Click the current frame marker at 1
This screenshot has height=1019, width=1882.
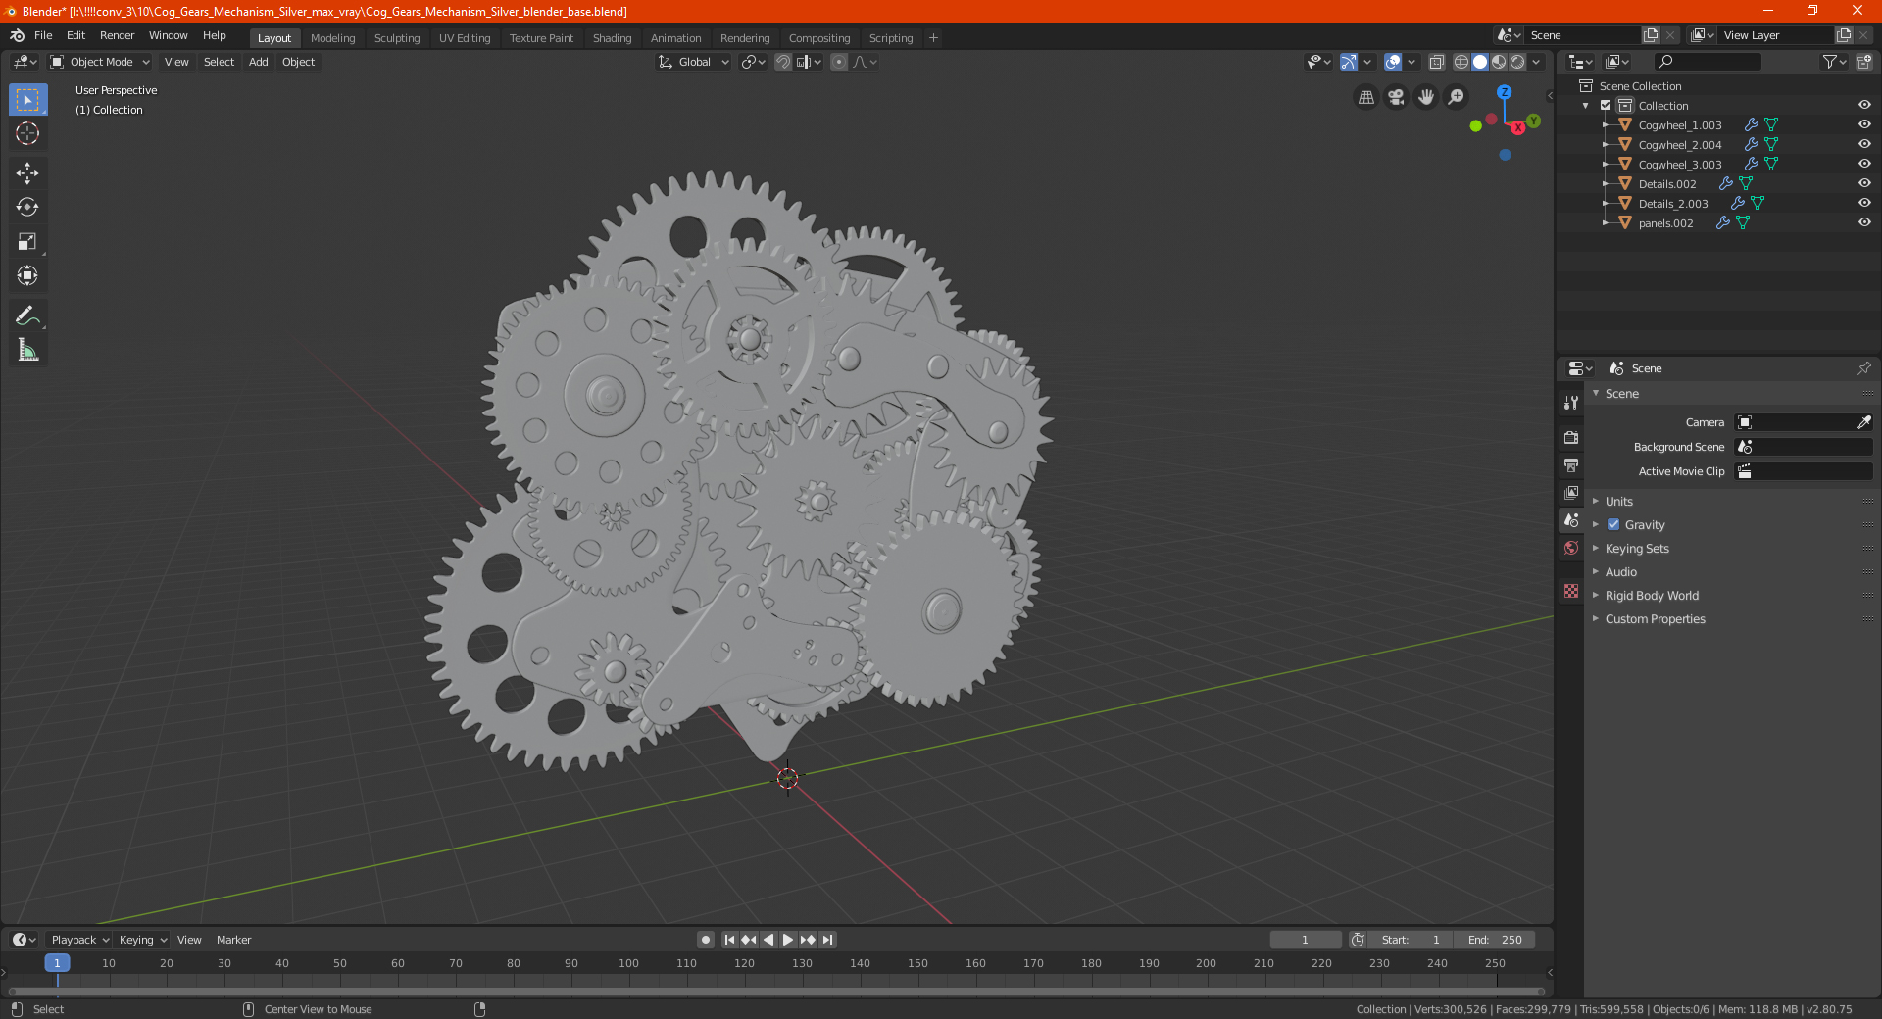(x=57, y=963)
